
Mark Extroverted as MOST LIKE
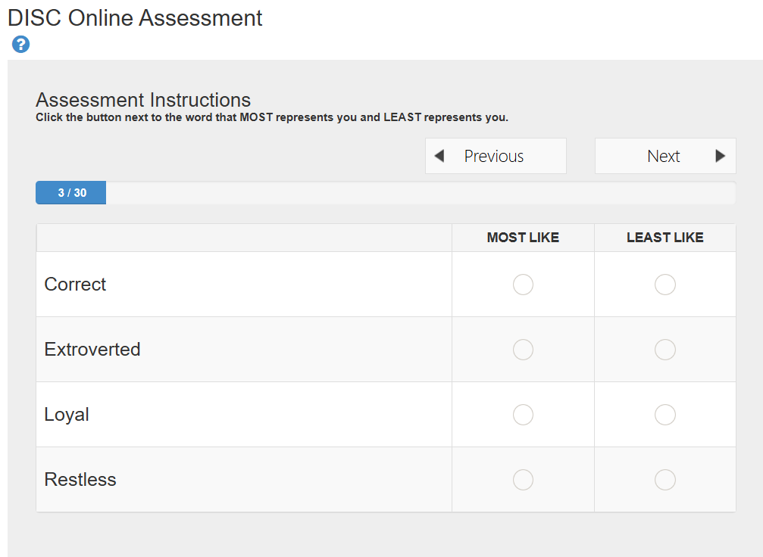click(523, 350)
